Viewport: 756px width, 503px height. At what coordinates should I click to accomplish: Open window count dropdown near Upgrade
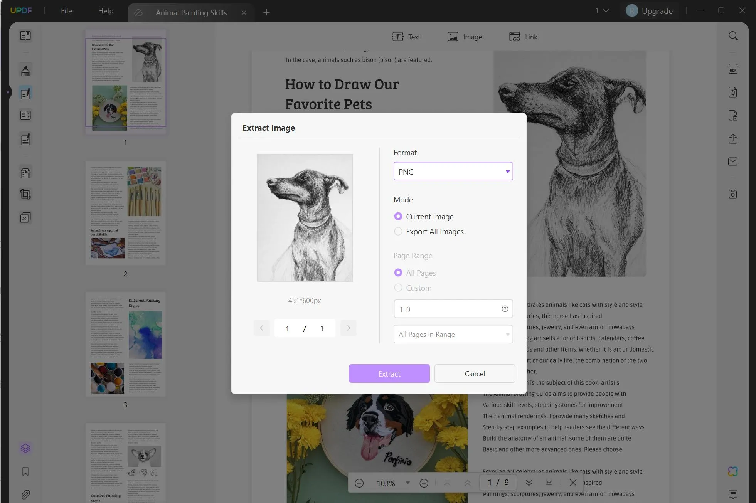pos(601,11)
